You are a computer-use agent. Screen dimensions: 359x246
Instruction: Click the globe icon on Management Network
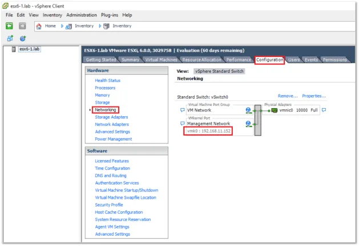(248, 124)
